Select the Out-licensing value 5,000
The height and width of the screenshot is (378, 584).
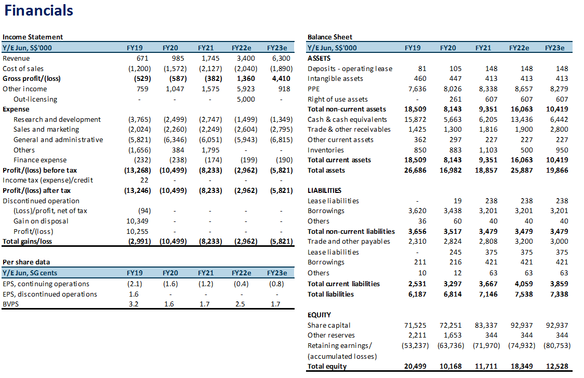click(245, 99)
